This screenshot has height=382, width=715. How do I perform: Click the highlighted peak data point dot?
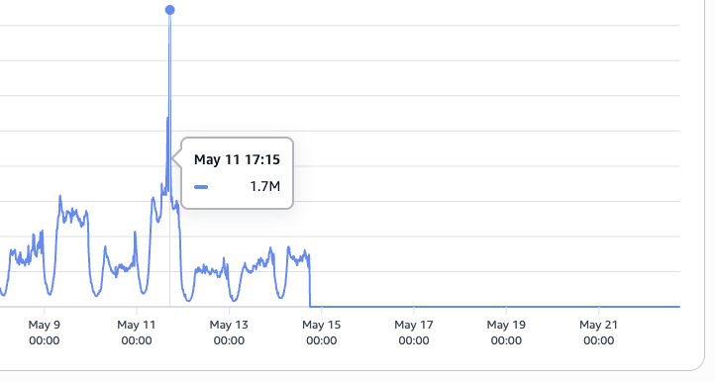point(170,10)
